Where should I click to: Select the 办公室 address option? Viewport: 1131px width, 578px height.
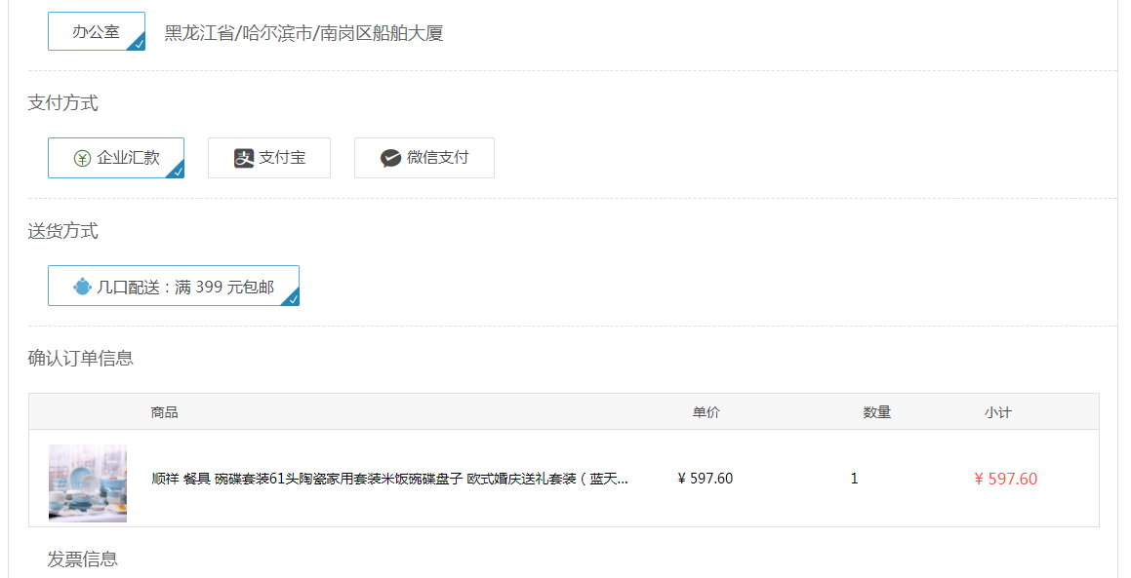point(97,32)
